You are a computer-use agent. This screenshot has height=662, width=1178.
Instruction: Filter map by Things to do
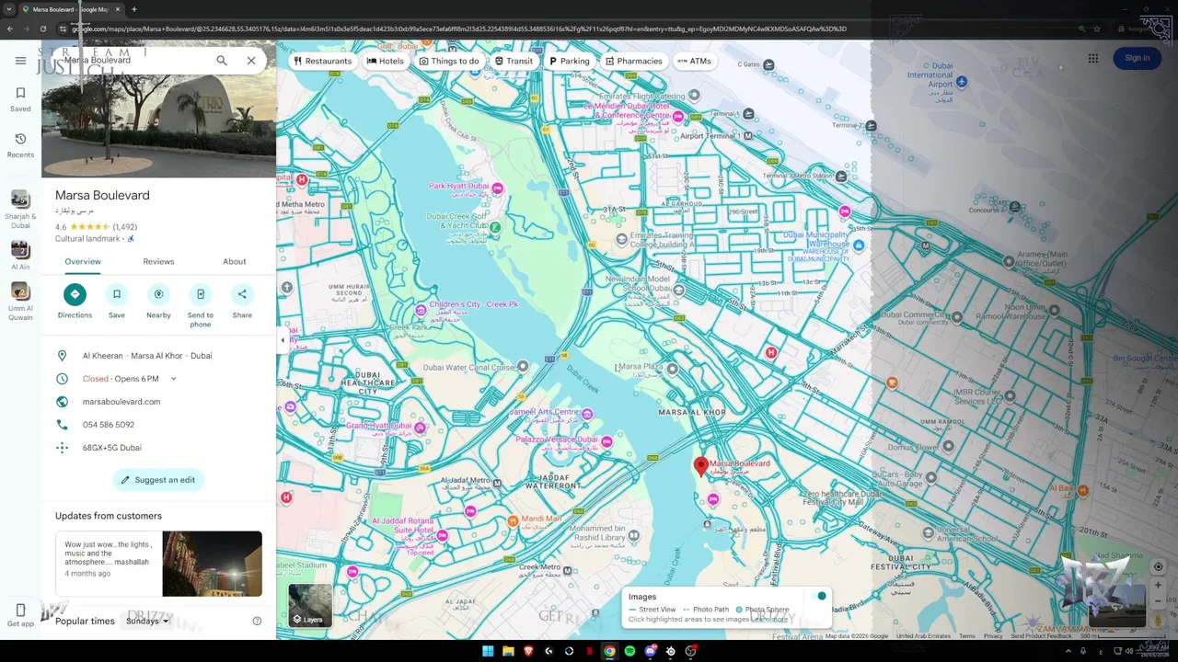449,61
